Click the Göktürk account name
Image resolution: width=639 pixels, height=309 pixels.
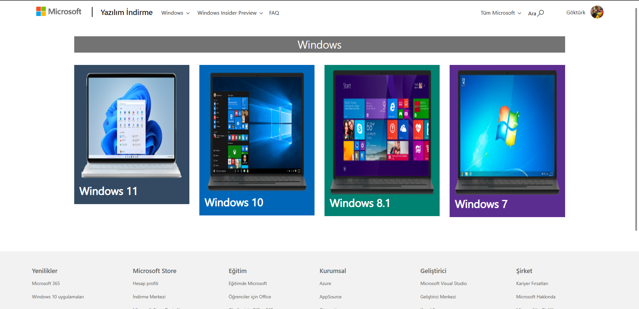576,13
